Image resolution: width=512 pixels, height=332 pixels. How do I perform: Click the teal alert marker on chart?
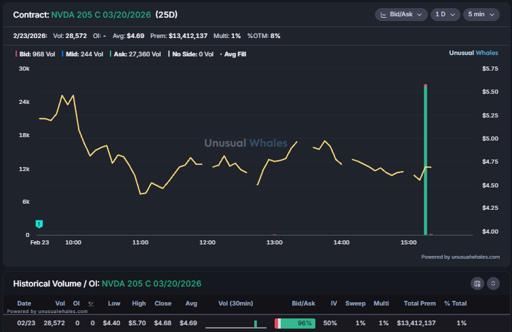pos(39,224)
